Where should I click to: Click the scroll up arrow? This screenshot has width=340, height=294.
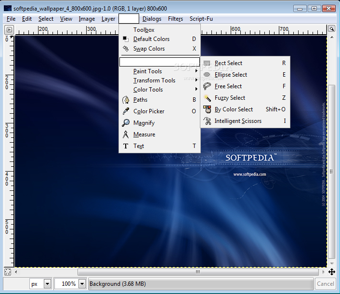click(332, 37)
